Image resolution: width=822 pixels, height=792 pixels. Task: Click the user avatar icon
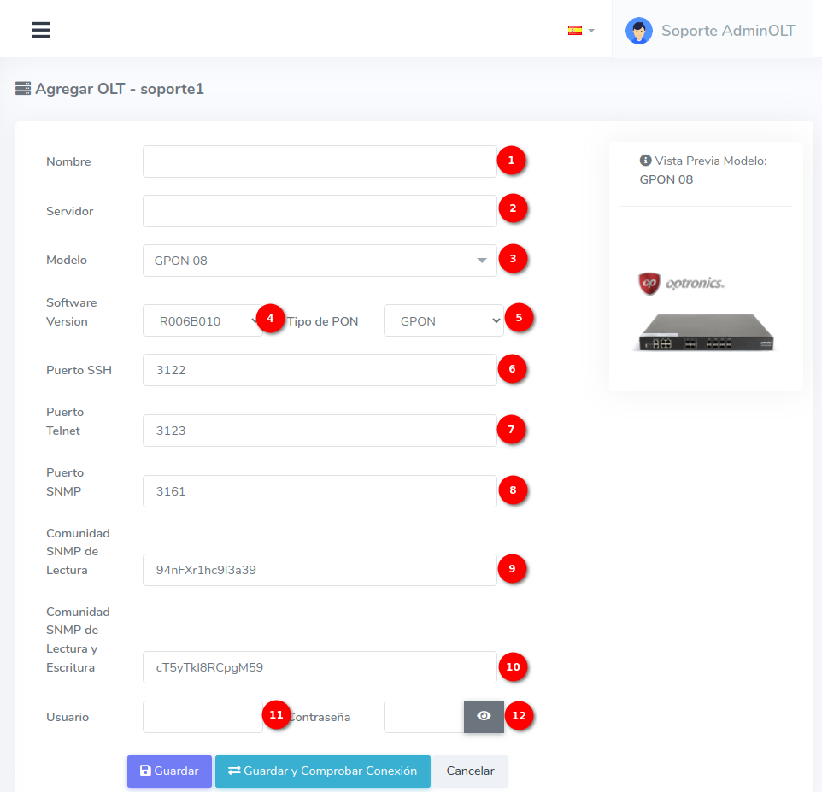pyautogui.click(x=638, y=31)
